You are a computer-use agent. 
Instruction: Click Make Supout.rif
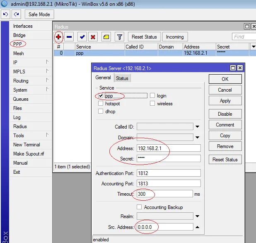pos(29,154)
